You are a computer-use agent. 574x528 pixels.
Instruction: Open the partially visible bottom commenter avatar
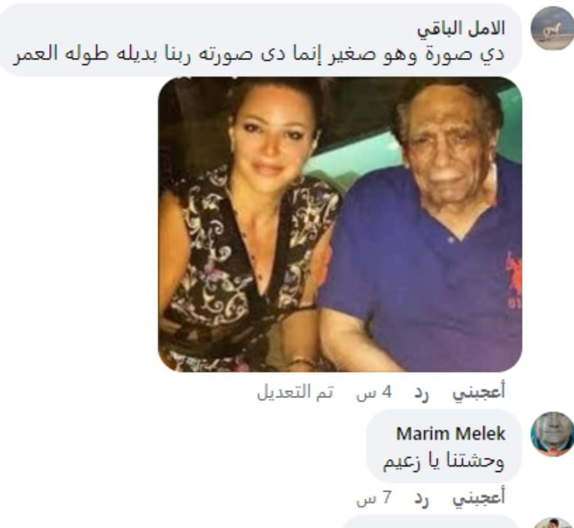[553, 524]
